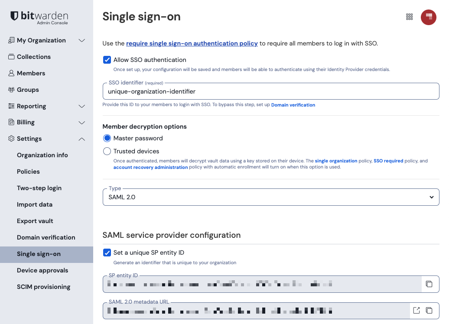449x324 pixels.
Task: Click the profile avatar icon
Action: [x=428, y=17]
